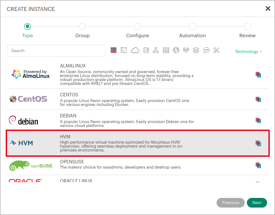Screen dimensions: 275x215
Task: Select the DEBIAN title text
Action: (x=68, y=116)
